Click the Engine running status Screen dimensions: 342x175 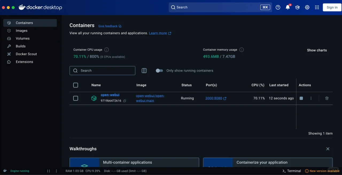point(20,171)
